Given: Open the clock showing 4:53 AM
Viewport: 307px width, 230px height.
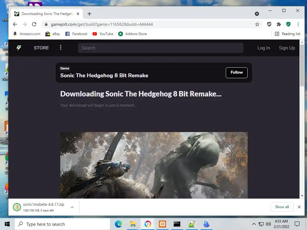Looking at the screenshot, I should tap(281, 224).
